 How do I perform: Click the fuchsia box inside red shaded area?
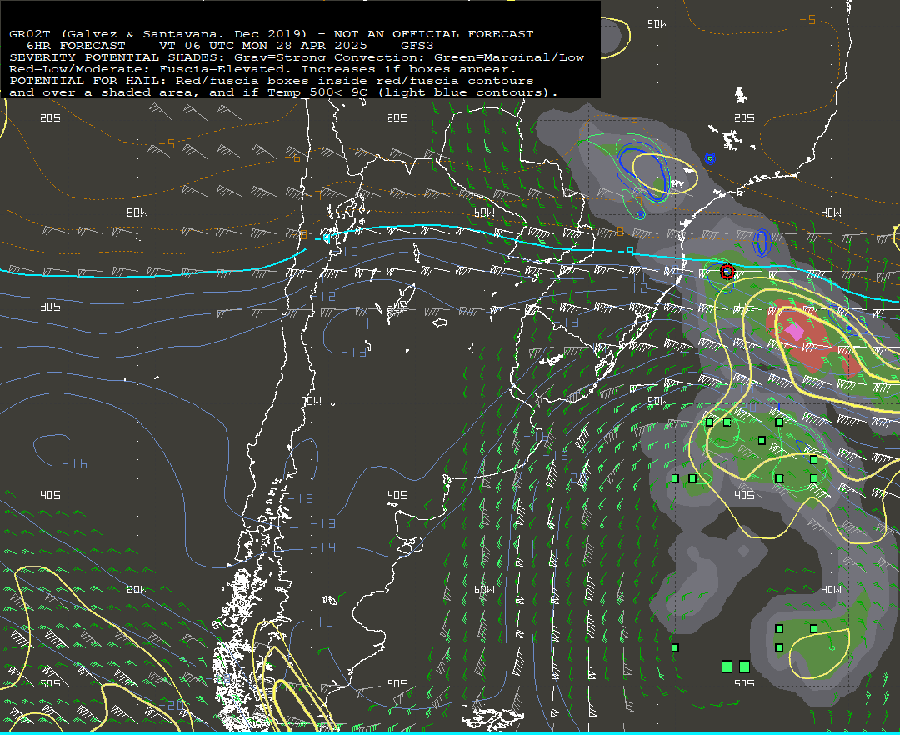[794, 331]
